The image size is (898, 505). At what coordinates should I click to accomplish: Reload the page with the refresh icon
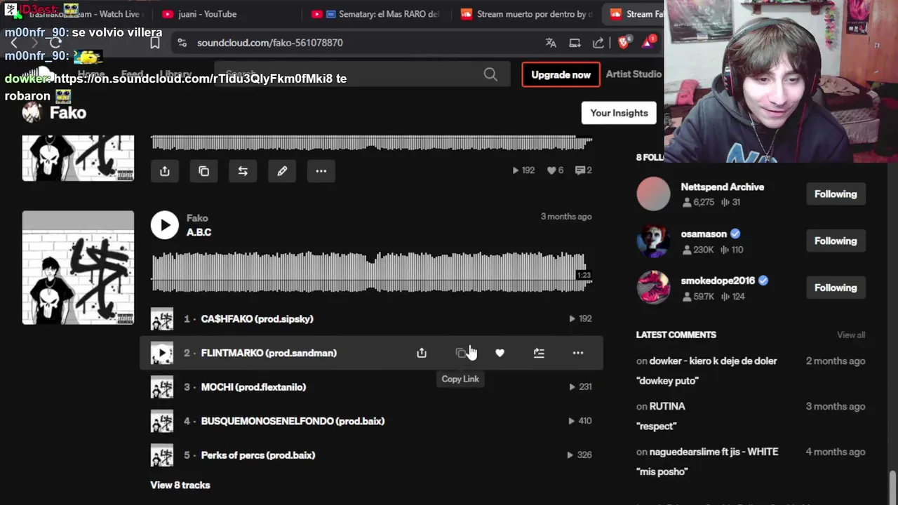pyautogui.click(x=55, y=43)
